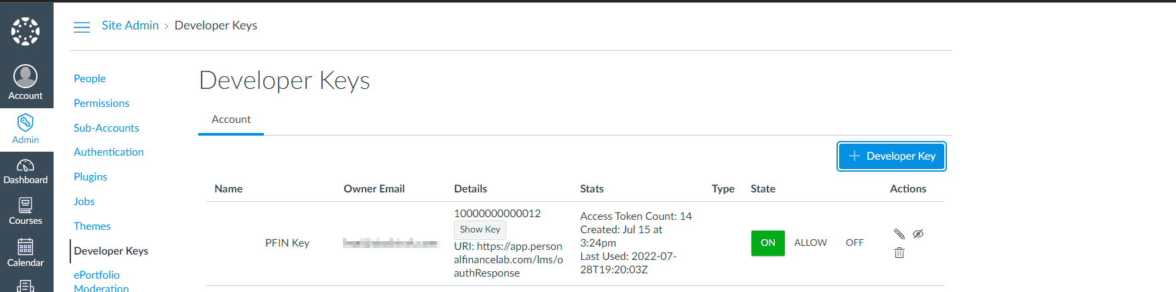The width and height of the screenshot is (1176, 292).
Task: Set PFIN Key state to OFF
Action: click(x=855, y=243)
